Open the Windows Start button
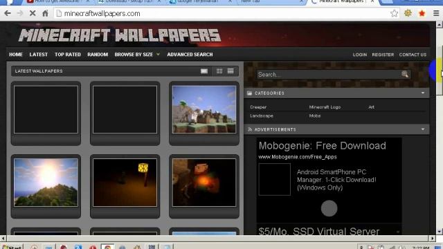 tap(12, 247)
